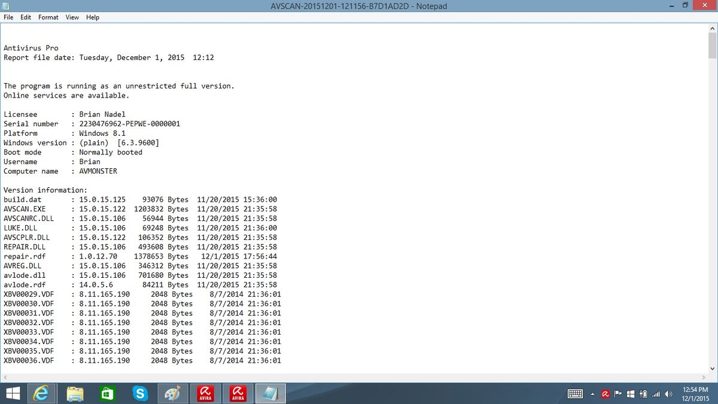Open the Windows Start button
Image resolution: width=718 pixels, height=404 pixels.
pos(12,393)
